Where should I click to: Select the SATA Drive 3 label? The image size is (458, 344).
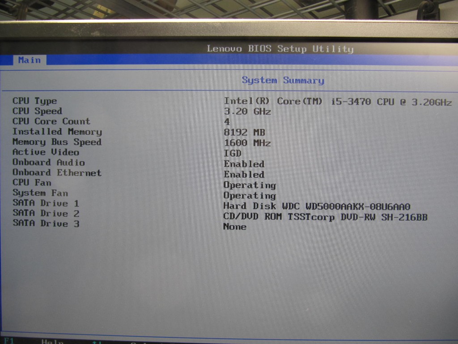click(46, 224)
